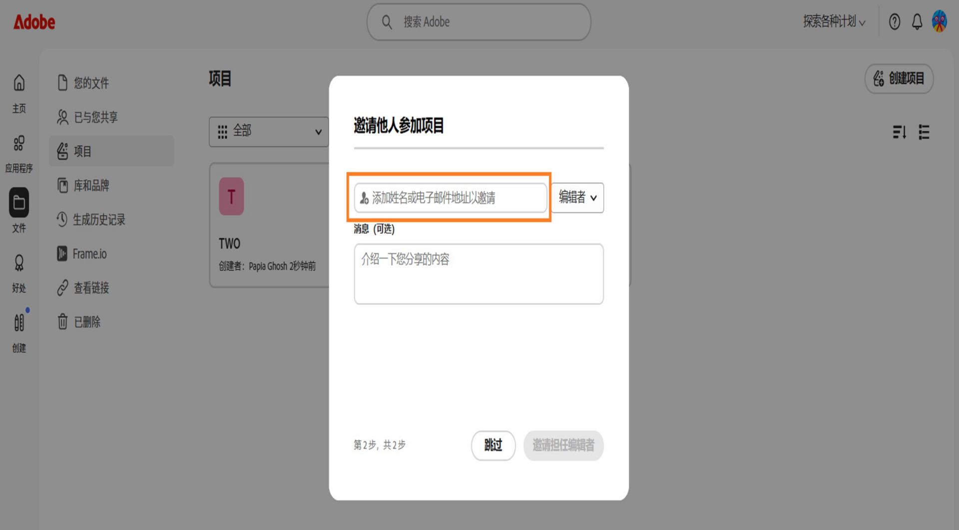
Task: Click the 跳过 skip button
Action: [493, 445]
